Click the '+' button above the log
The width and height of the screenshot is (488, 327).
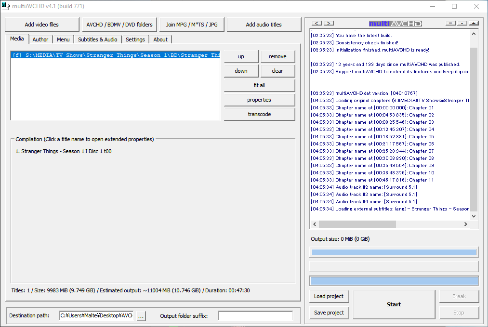coord(474,23)
